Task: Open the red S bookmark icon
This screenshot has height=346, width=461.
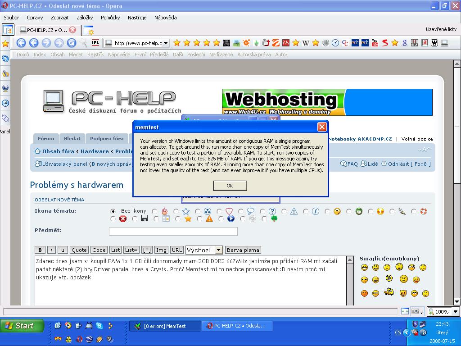Action: 385,43
